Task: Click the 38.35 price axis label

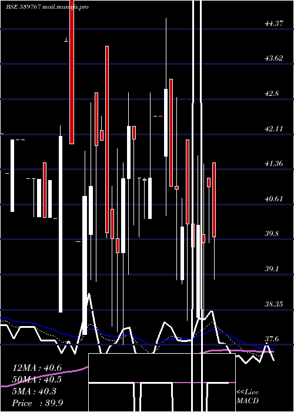Action: click(274, 304)
